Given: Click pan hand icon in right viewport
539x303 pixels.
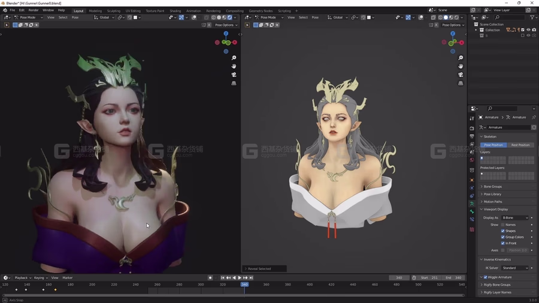Looking at the screenshot, I should point(461,66).
